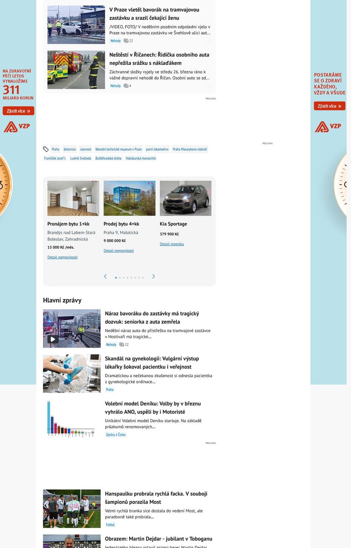The width and height of the screenshot is (351, 548).
Task: Open the Fotbal category label
Action: pyautogui.click(x=110, y=525)
